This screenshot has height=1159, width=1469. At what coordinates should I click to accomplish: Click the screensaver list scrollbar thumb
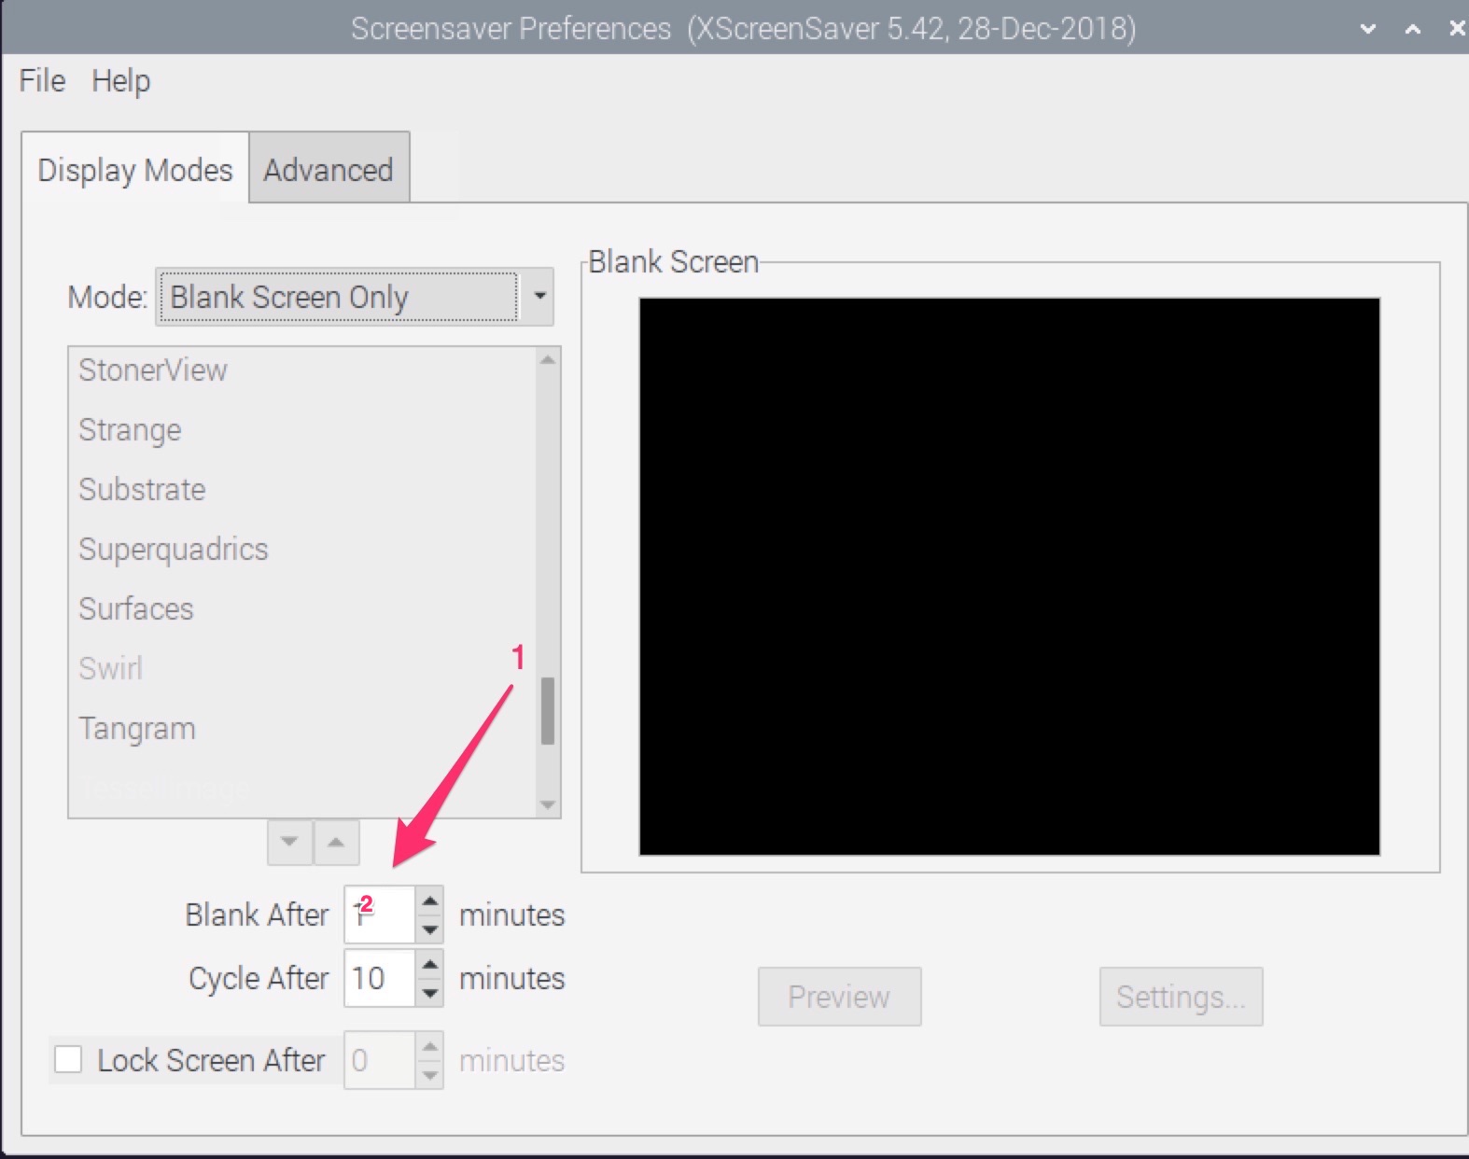tap(548, 711)
